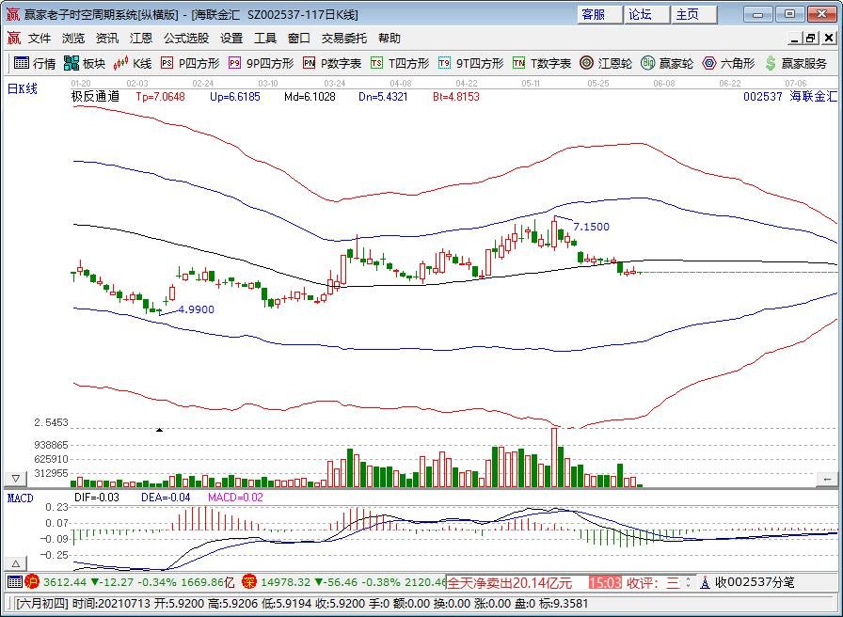843x617 pixels.
Task: Minimize the inner chart window
Action: pyautogui.click(x=796, y=39)
